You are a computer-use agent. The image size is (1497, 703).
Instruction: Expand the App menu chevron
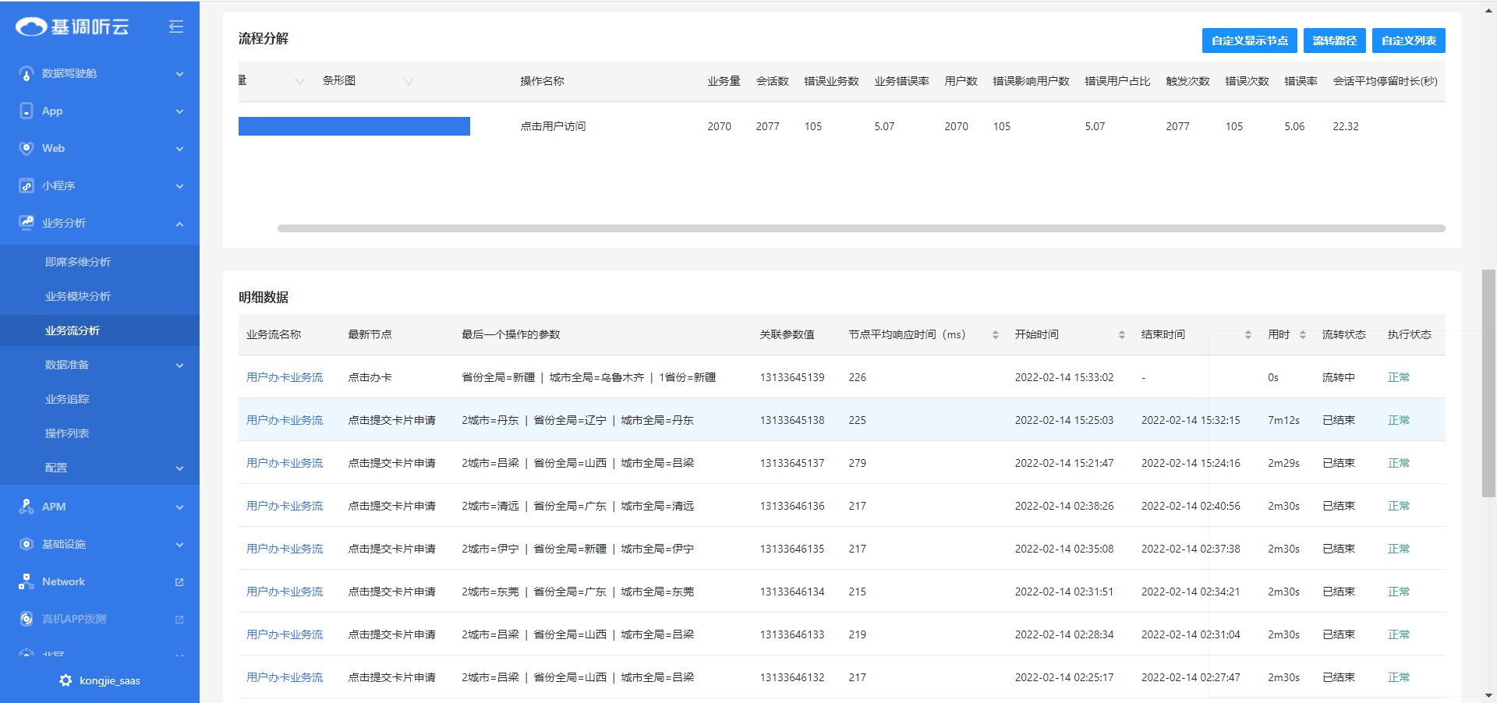(180, 111)
